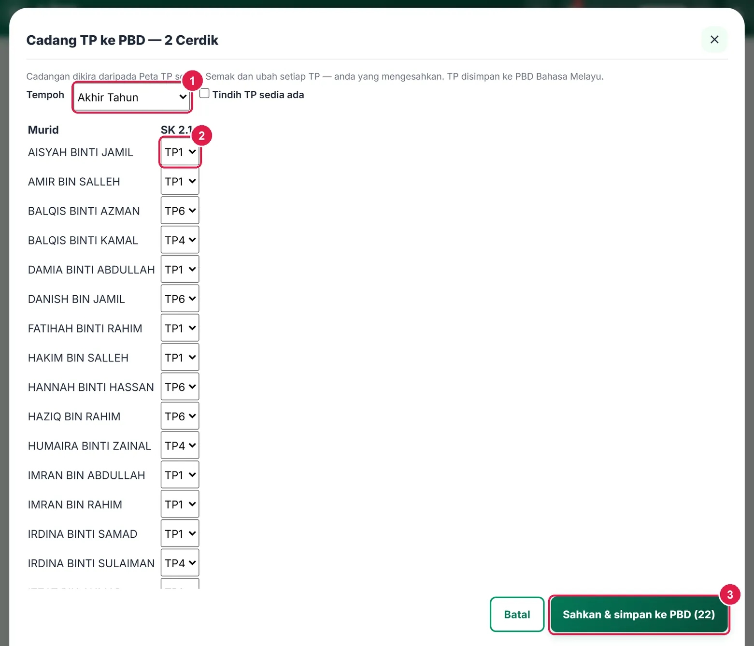Open TP dropdown for IMRAN BIN ABDULLAH

pyautogui.click(x=180, y=475)
